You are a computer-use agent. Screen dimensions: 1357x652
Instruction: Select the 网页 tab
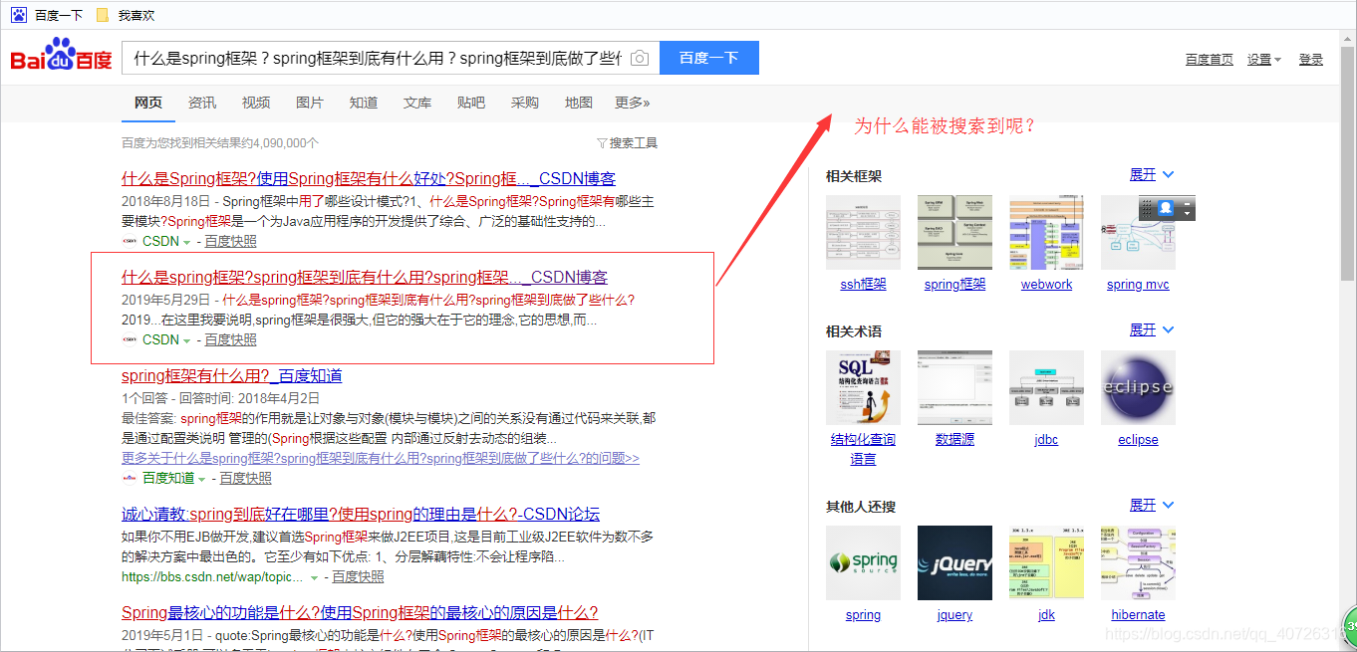[x=148, y=103]
